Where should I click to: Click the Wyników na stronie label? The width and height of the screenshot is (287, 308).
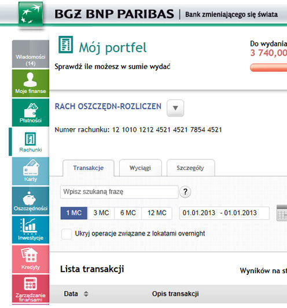tap(263, 271)
